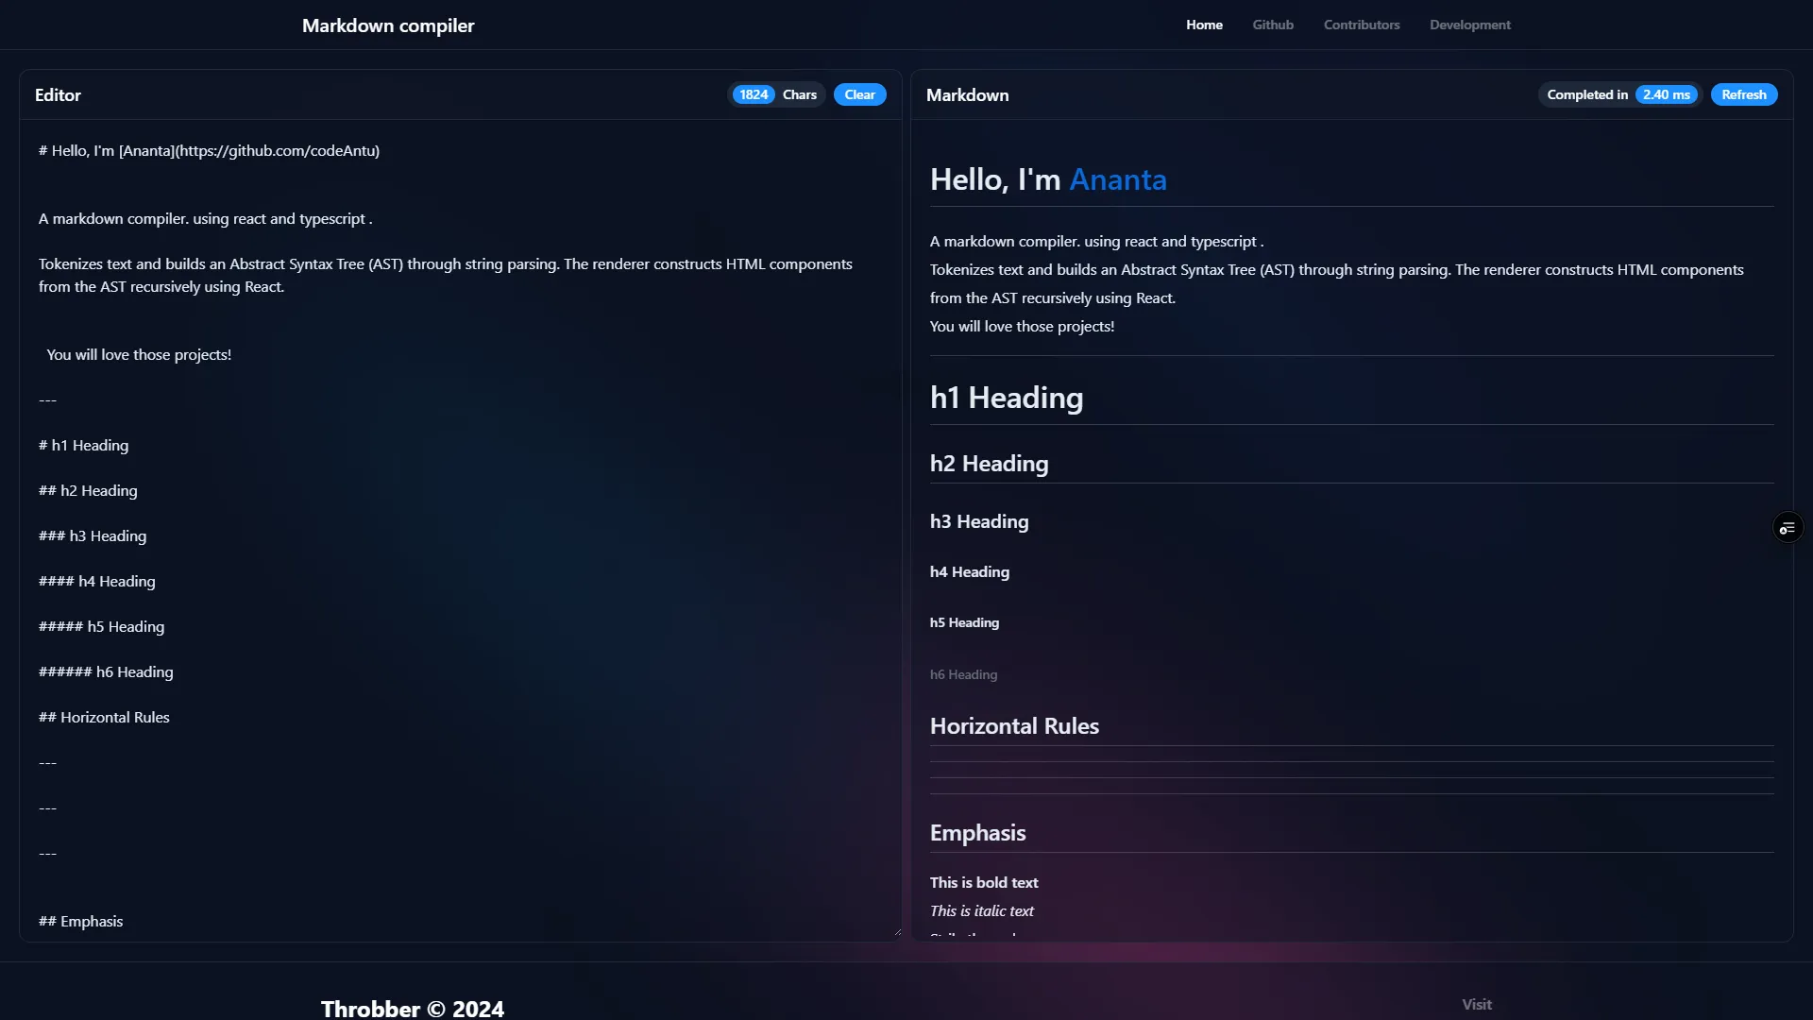
Task: Grab the editor textarea resize handle
Action: 896,932
